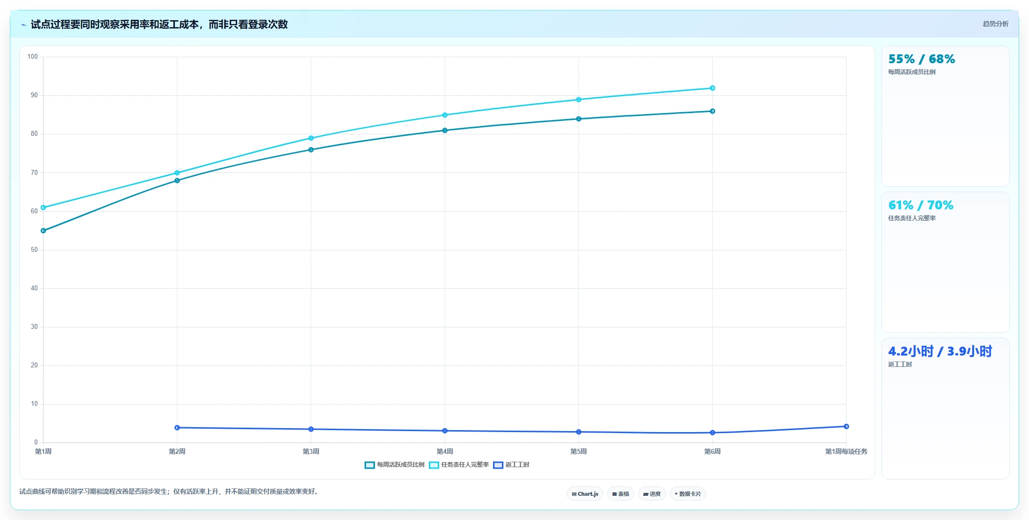Click the chart title starting 试点过程要同时观察
The height and width of the screenshot is (520, 1029).
coord(159,25)
